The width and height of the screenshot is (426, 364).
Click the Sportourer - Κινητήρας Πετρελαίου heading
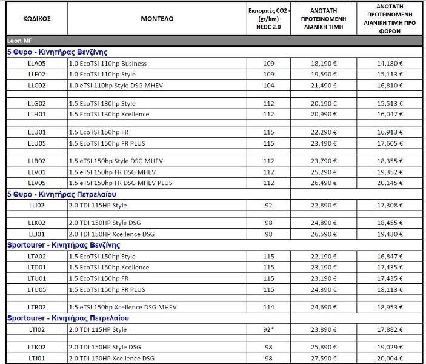tap(68, 318)
